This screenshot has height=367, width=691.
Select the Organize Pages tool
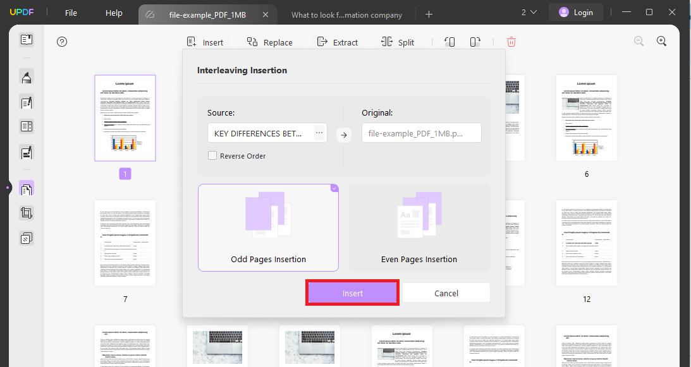[26, 188]
